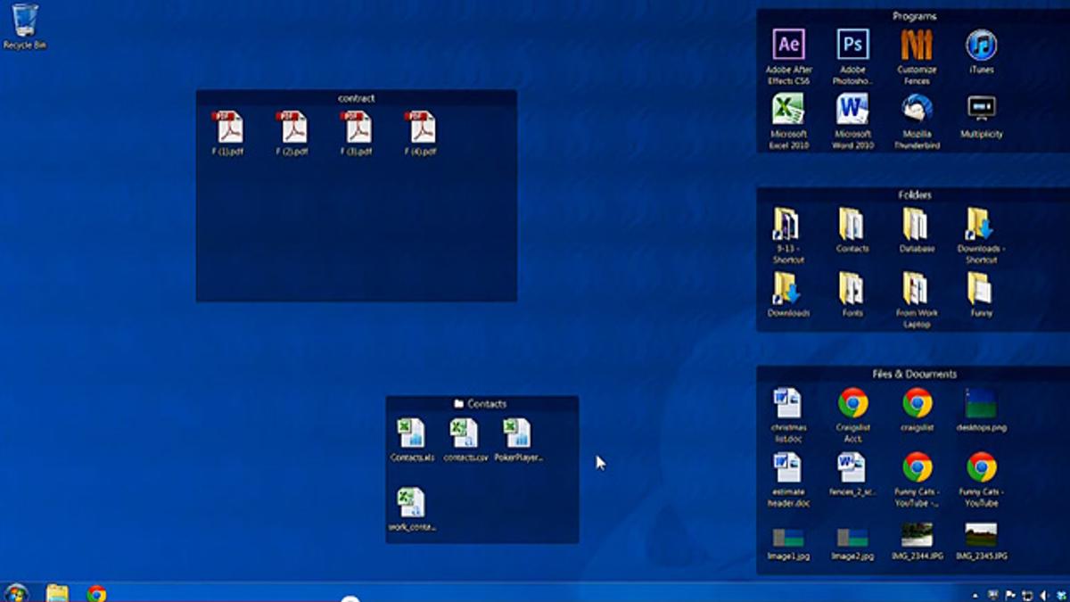Launch Adobe Photoshop from Programs fence

[852, 45]
